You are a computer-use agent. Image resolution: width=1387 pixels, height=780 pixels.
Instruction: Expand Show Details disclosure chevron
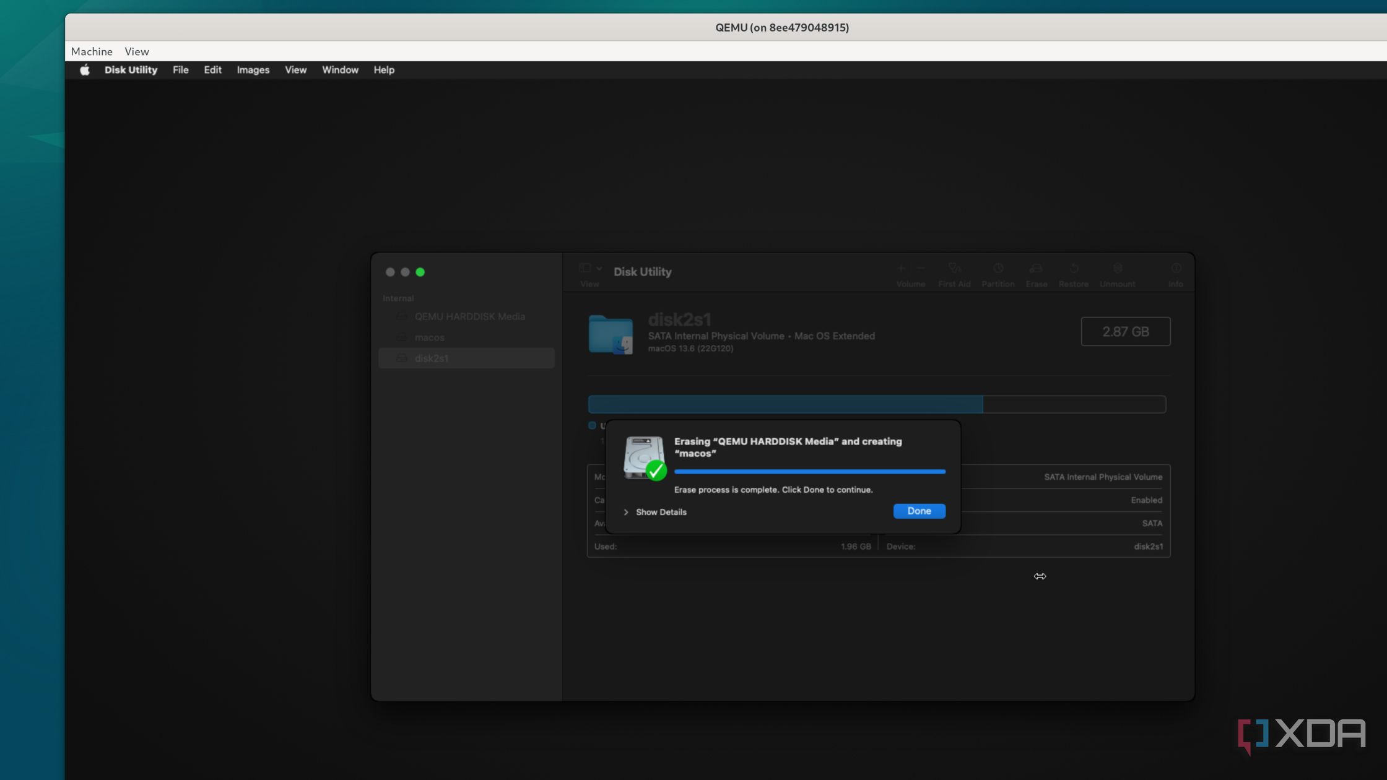(626, 512)
